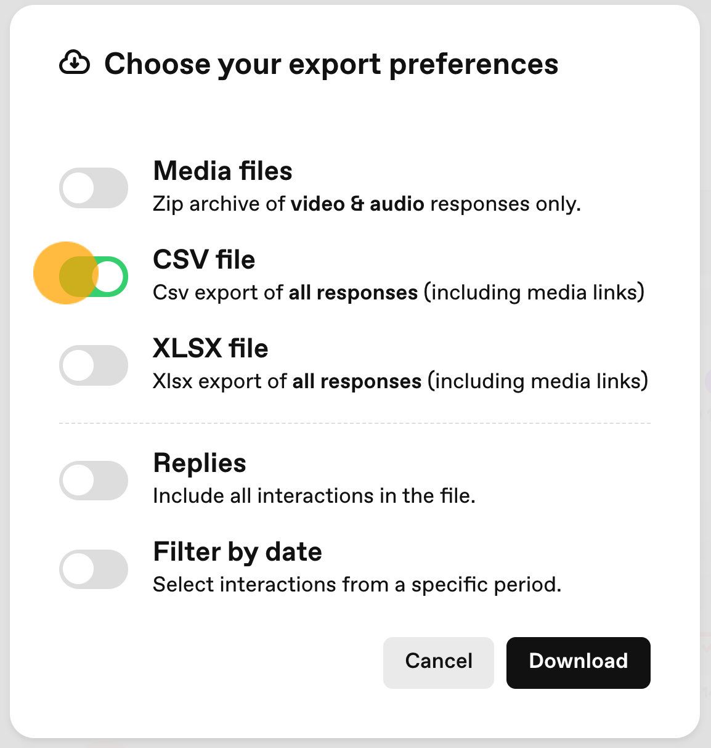Click the Zip archive description text

click(367, 204)
